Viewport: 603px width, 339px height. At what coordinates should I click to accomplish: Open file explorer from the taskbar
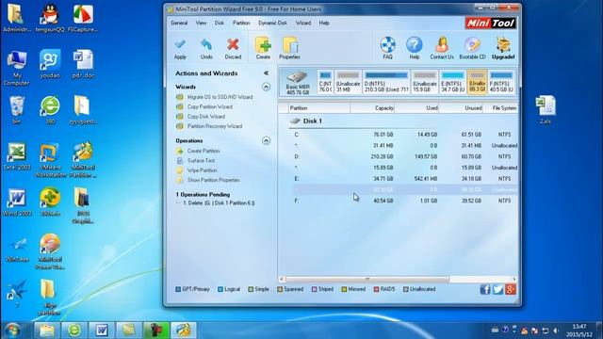tap(46, 331)
